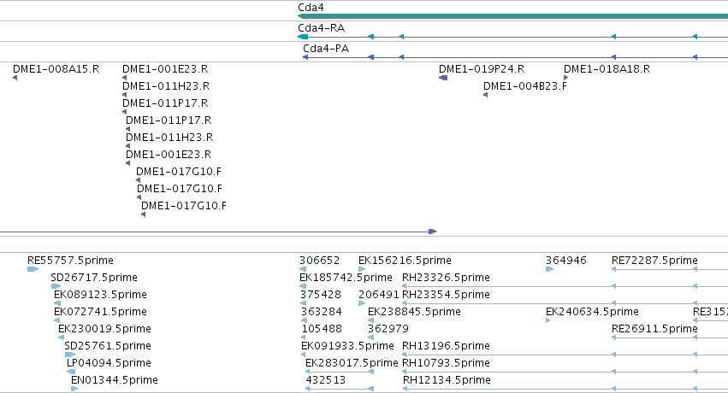Image resolution: width=728 pixels, height=393 pixels.
Task: Select the EK091933.5prime EST label
Action: point(347,346)
